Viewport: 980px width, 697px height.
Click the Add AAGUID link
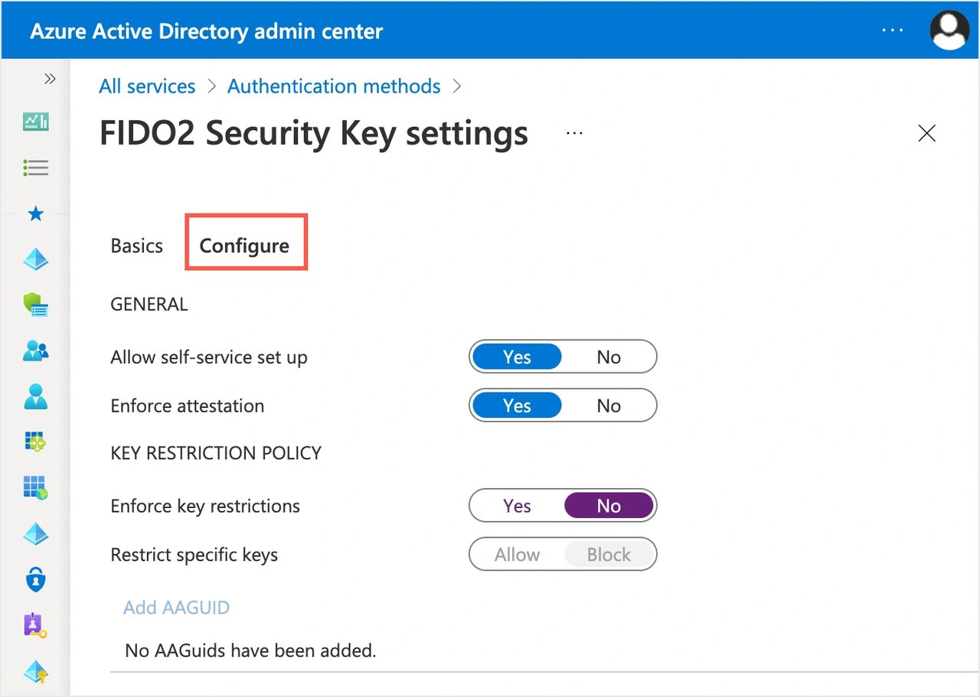(177, 607)
